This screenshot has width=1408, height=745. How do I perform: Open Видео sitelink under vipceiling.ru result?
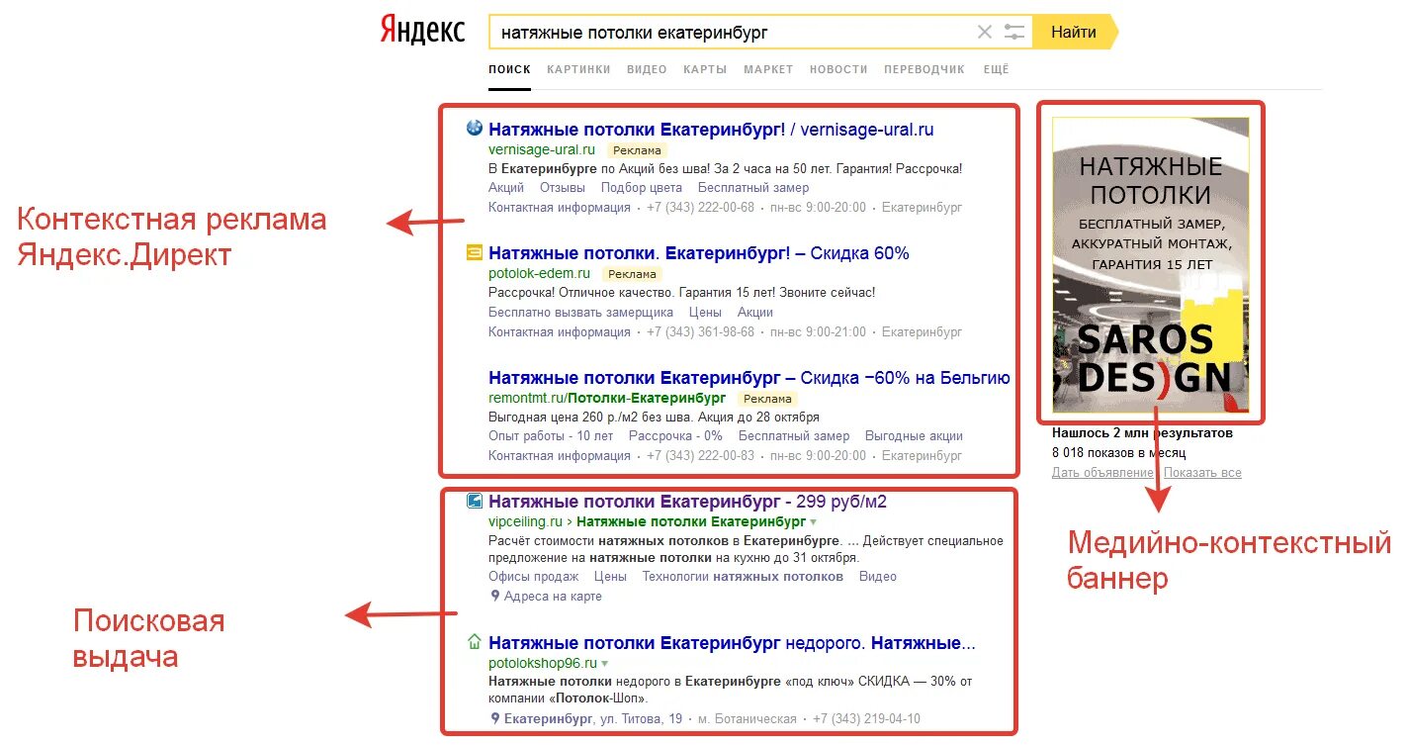click(878, 577)
